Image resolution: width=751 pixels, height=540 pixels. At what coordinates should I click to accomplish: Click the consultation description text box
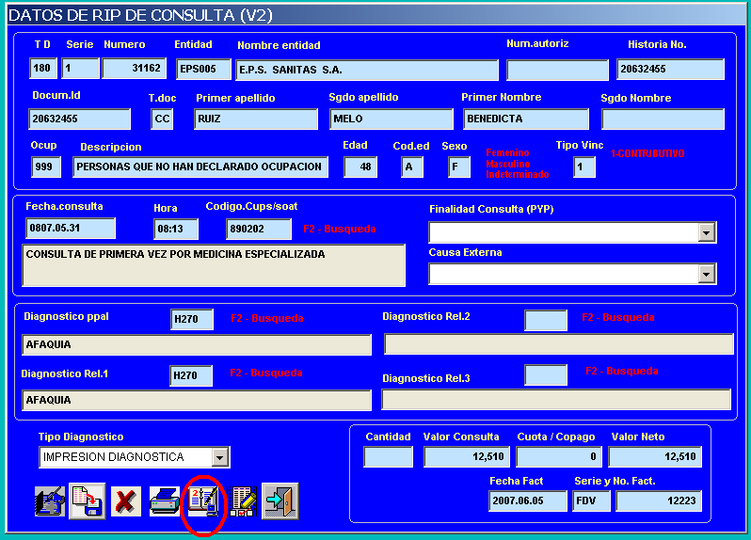[x=214, y=265]
